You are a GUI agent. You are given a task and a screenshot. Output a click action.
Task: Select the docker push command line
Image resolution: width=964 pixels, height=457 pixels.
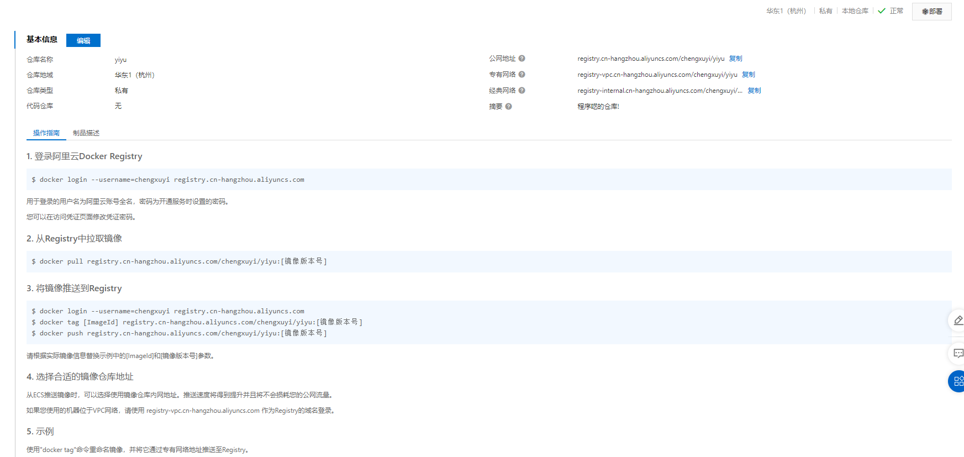point(179,333)
